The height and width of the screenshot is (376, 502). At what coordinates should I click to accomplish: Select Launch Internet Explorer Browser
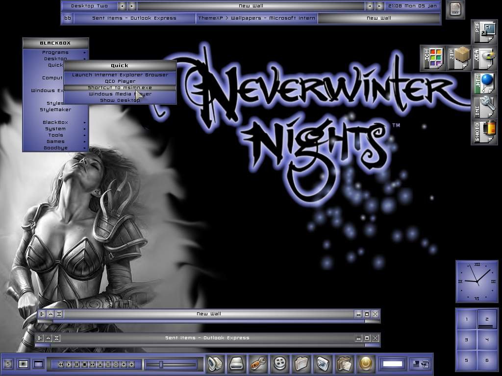[120, 75]
